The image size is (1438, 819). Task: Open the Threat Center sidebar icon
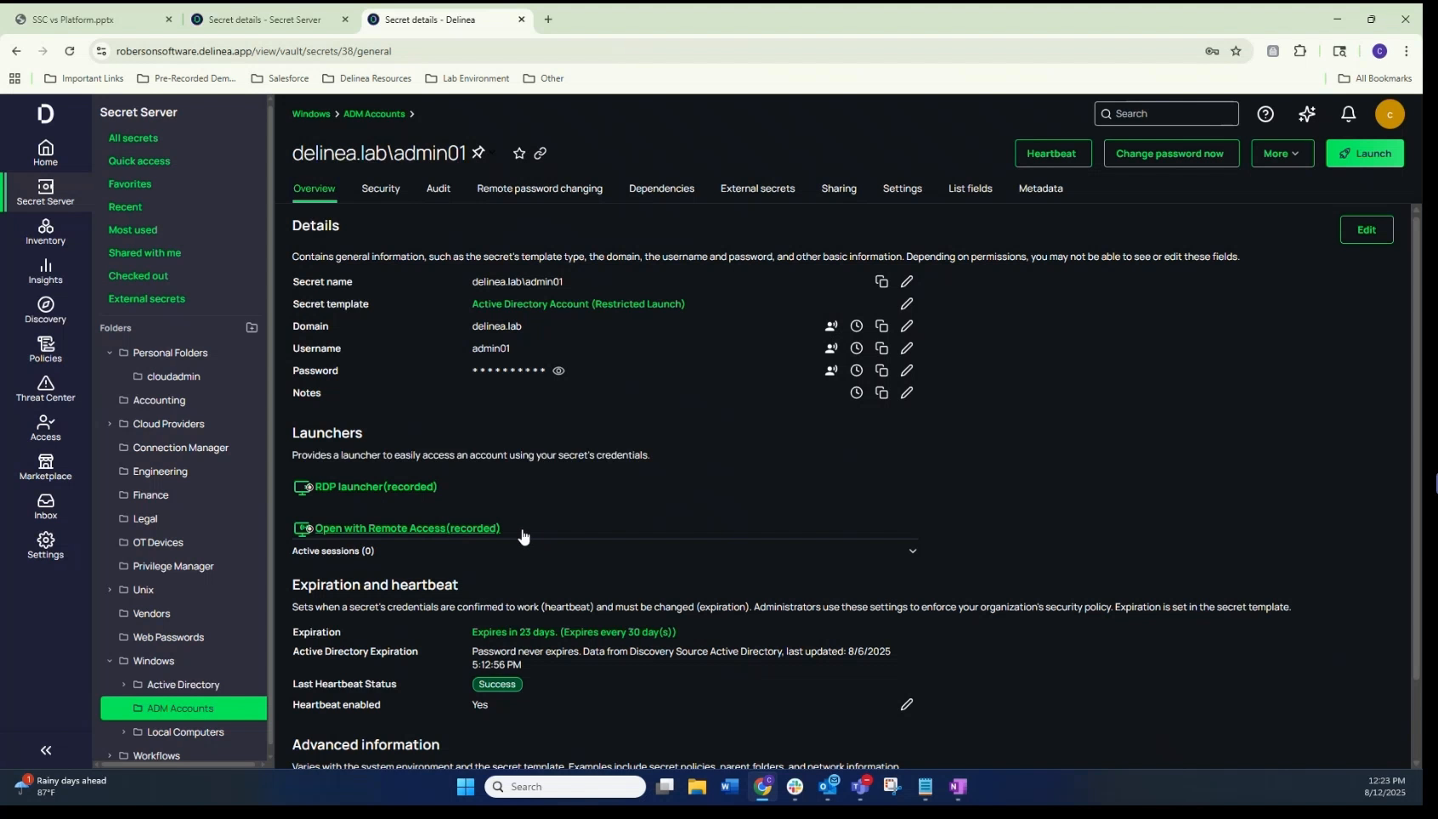pyautogui.click(x=45, y=389)
